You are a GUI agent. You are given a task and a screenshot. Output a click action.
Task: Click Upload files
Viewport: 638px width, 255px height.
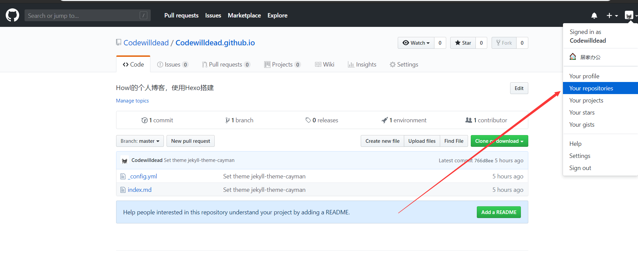pos(422,141)
